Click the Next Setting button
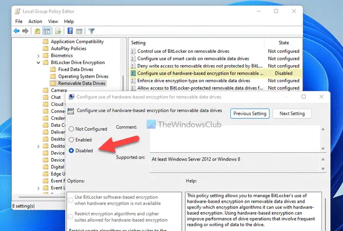 [x=292, y=114]
